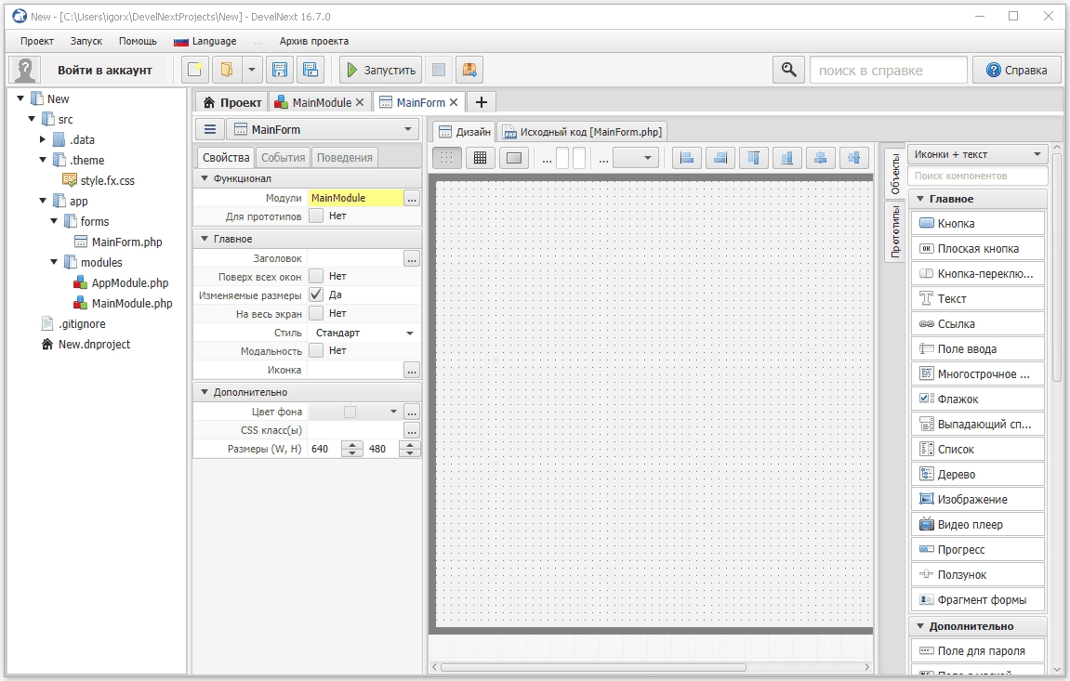Switch to Поведения tab
1070x681 pixels.
(x=345, y=157)
